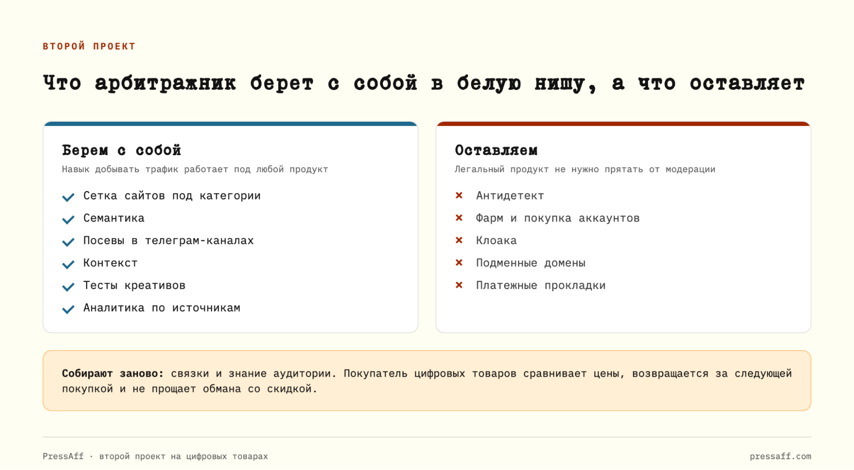The image size is (854, 470).
Task: Click the checkmark beside 'Тесты креативов'
Action: (x=68, y=287)
